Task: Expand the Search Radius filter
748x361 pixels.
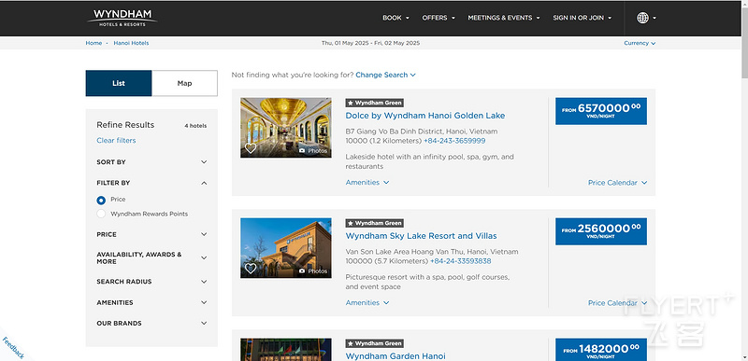Action: point(151,282)
